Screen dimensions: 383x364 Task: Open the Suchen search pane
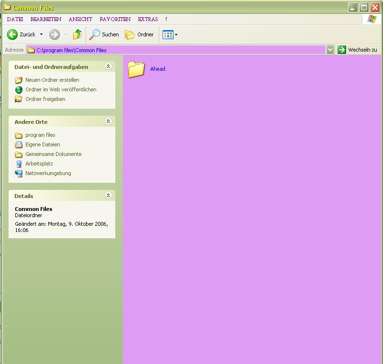click(104, 34)
